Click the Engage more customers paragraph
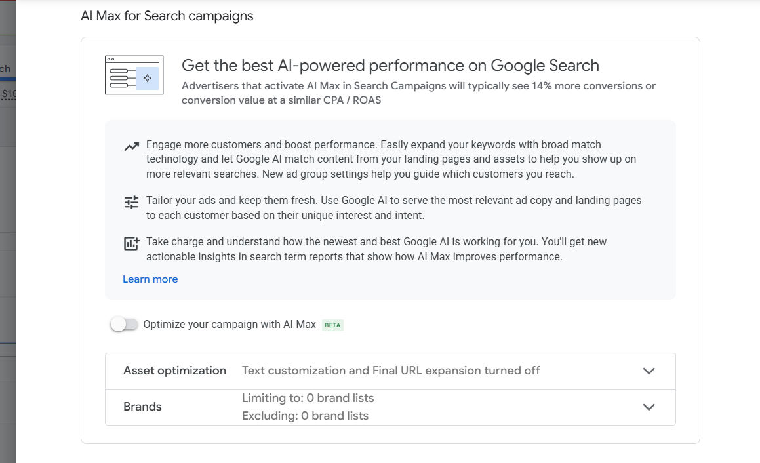Screen dimensions: 760x463 [x=391, y=159]
